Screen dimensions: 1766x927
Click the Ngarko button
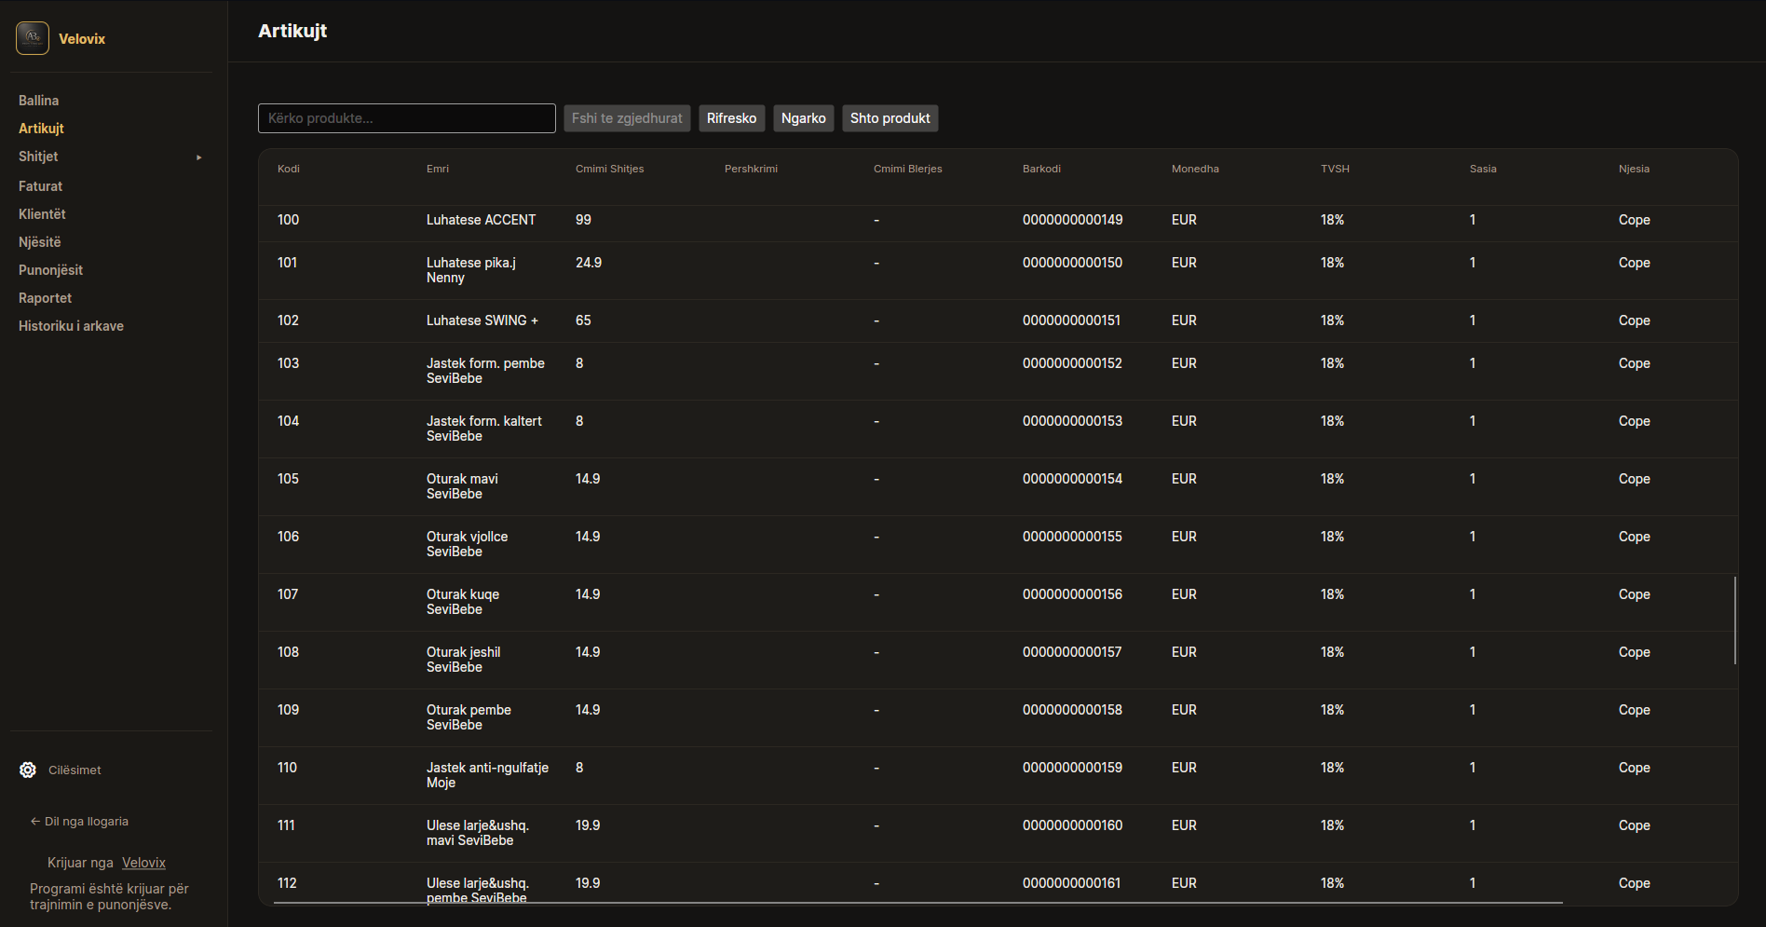803,118
